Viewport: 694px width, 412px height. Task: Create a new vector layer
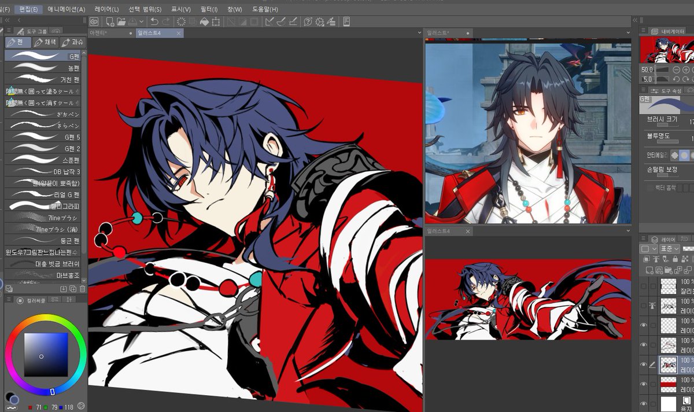[659, 270]
